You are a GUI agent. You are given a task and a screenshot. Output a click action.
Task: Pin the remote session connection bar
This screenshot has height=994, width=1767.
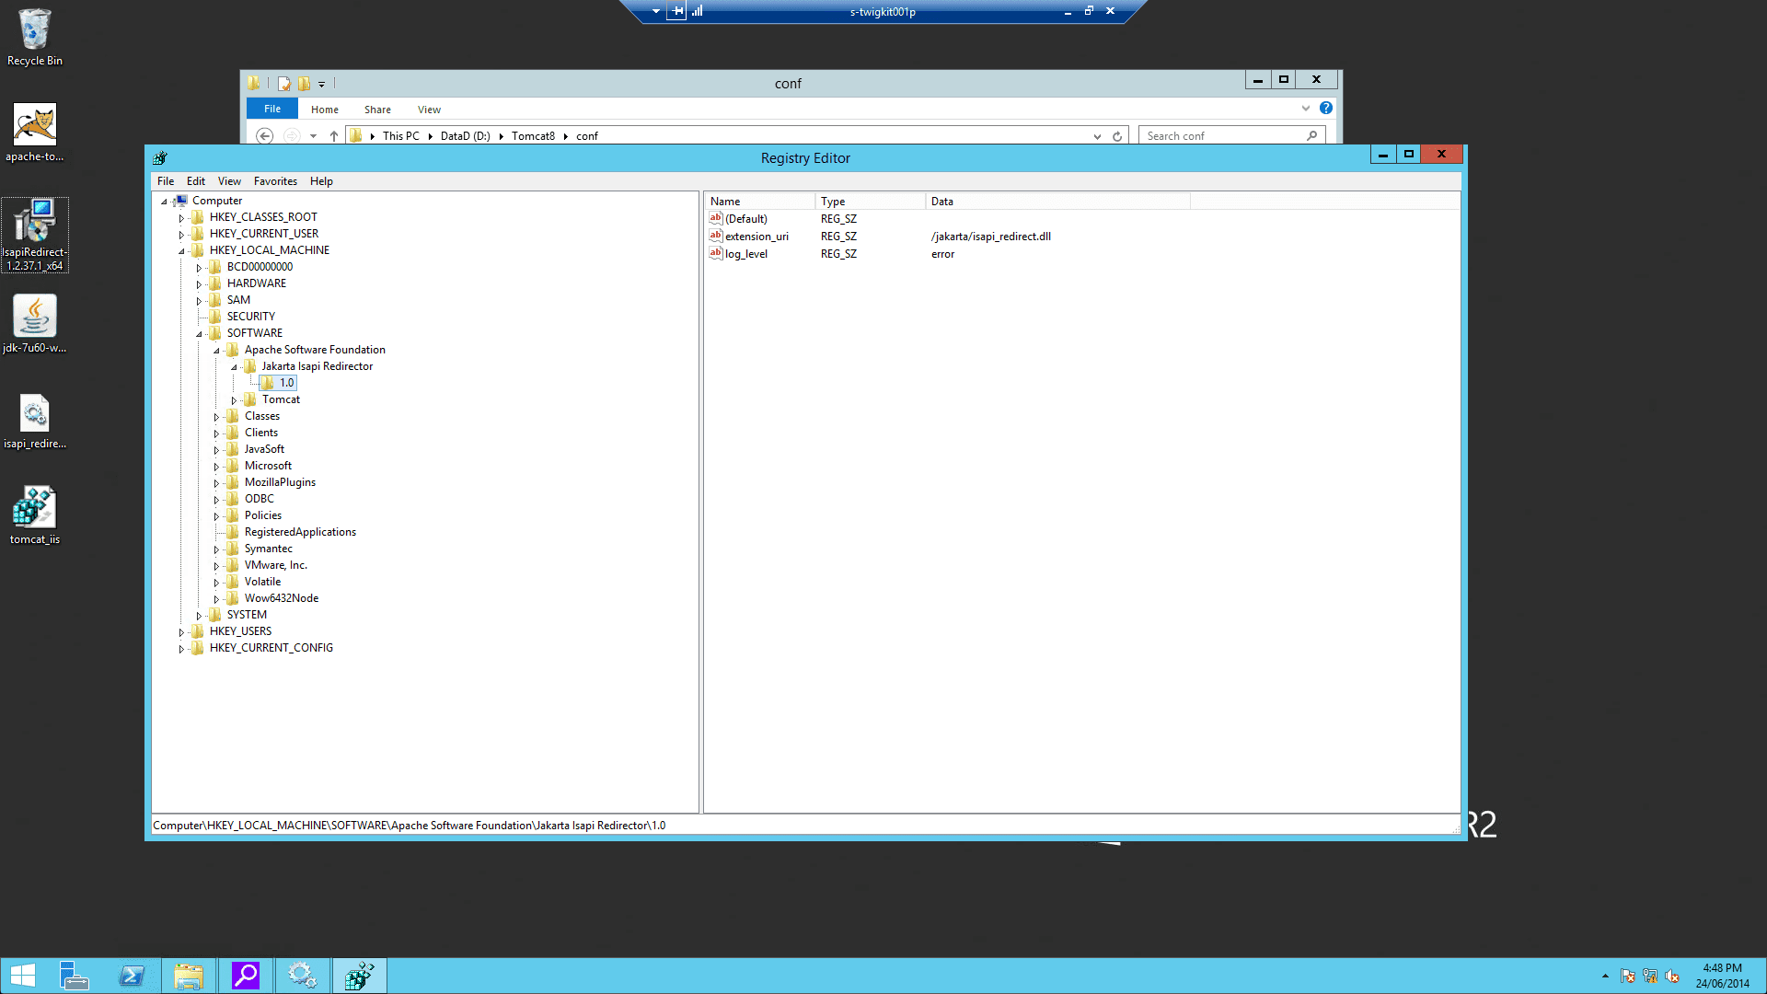(x=677, y=11)
